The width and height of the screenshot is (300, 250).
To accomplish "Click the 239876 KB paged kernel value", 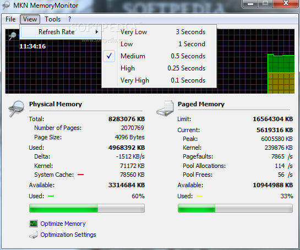I will click(279, 148).
